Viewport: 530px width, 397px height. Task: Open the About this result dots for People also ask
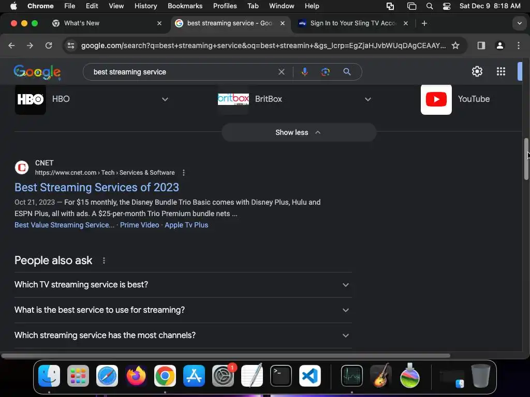click(104, 261)
